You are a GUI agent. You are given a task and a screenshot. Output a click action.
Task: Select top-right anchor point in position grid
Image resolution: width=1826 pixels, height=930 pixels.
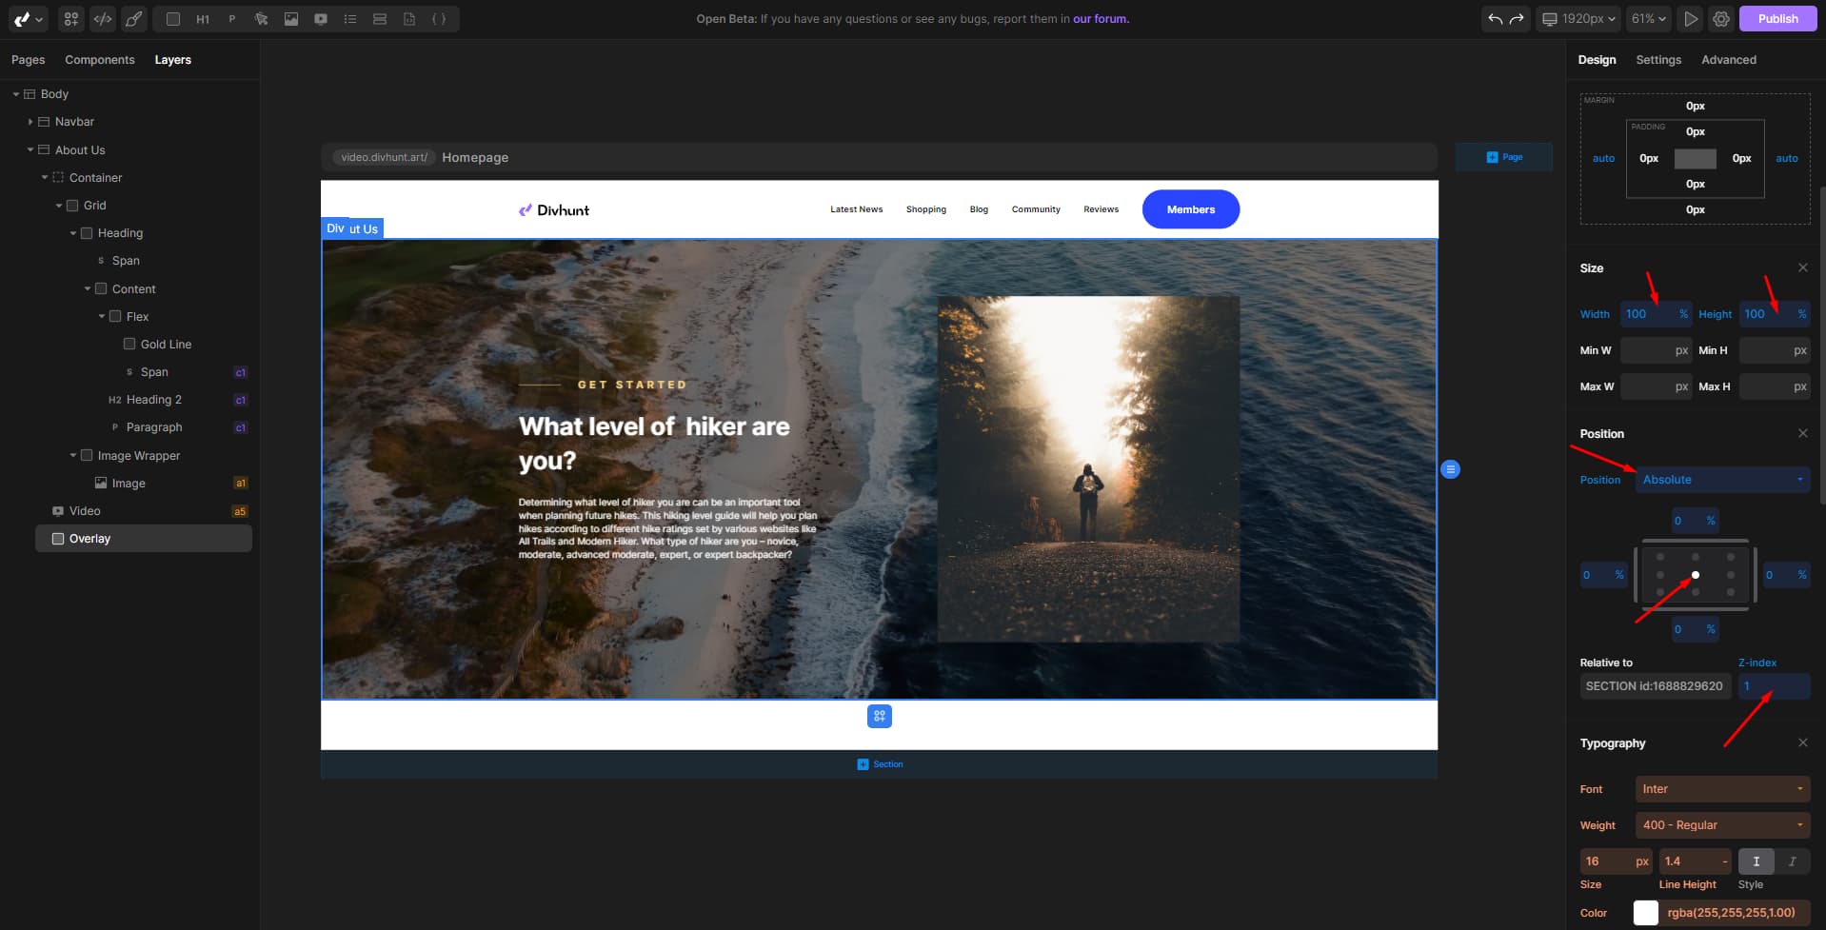pyautogui.click(x=1731, y=557)
